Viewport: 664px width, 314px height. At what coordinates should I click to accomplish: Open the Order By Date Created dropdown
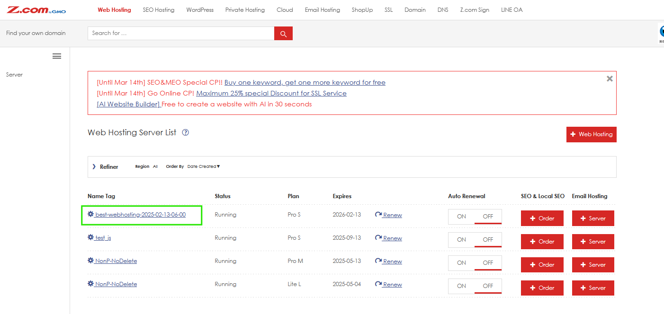[204, 166]
